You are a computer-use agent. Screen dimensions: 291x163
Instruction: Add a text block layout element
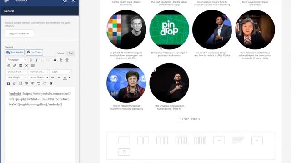(x=238, y=140)
